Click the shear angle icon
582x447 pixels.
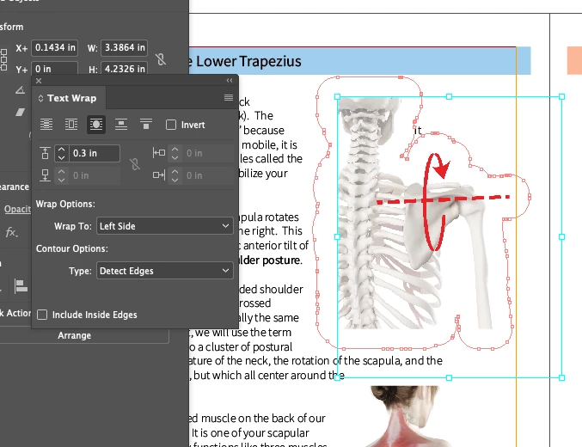tap(20, 112)
